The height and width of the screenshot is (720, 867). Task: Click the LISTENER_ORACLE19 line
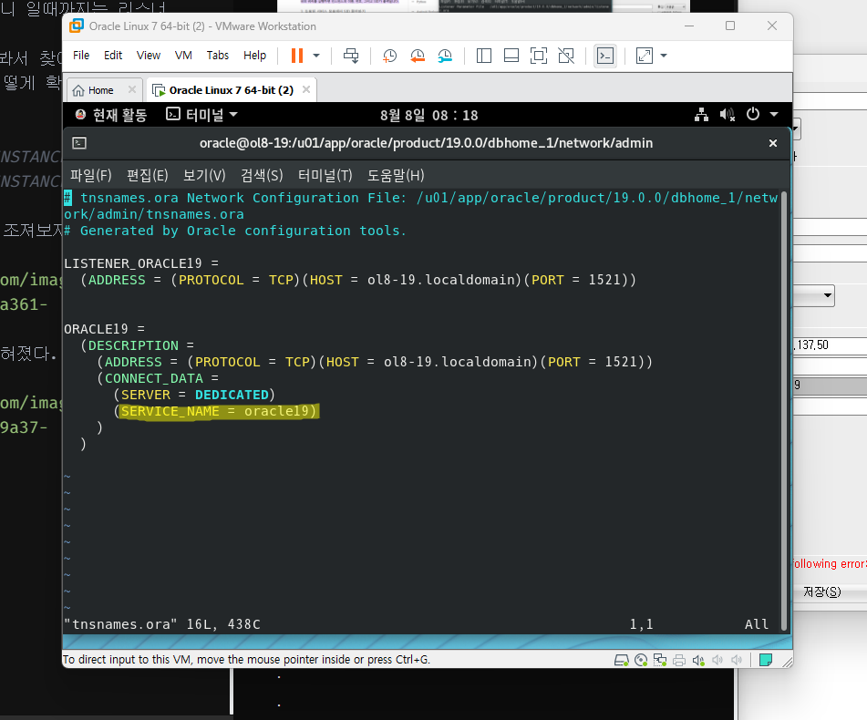tap(141, 263)
